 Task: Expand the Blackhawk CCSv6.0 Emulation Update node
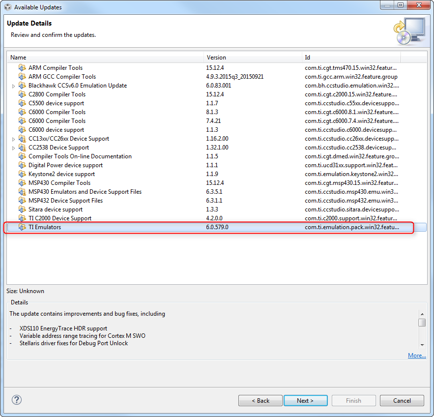pyautogui.click(x=13, y=86)
